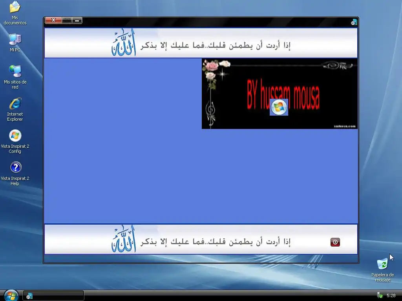The height and width of the screenshot is (301, 402).
Task: Open the Mi PC desktop icon
Action: click(15, 42)
